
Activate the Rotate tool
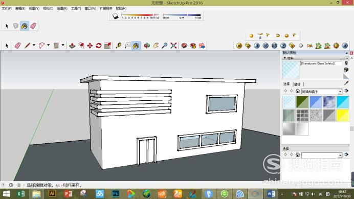click(x=99, y=46)
